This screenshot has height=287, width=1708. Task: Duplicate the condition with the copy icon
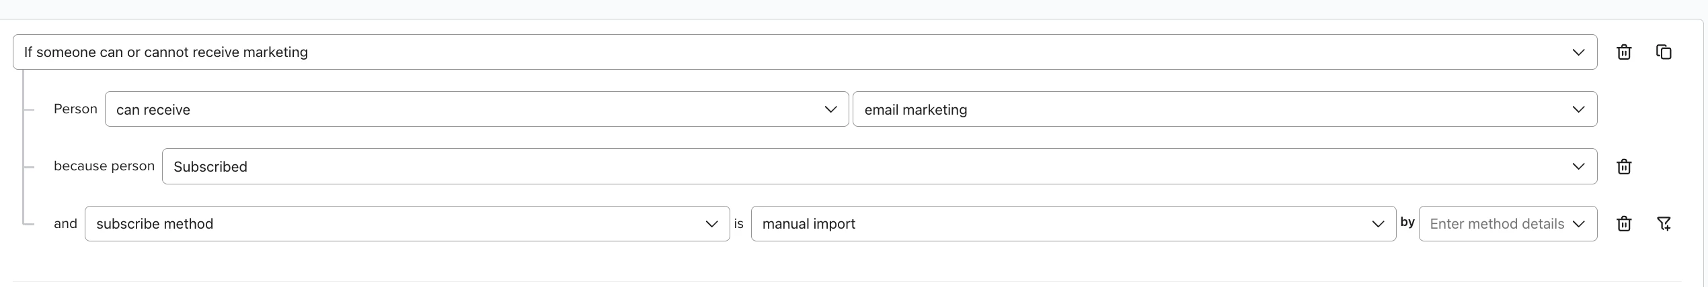pos(1664,52)
